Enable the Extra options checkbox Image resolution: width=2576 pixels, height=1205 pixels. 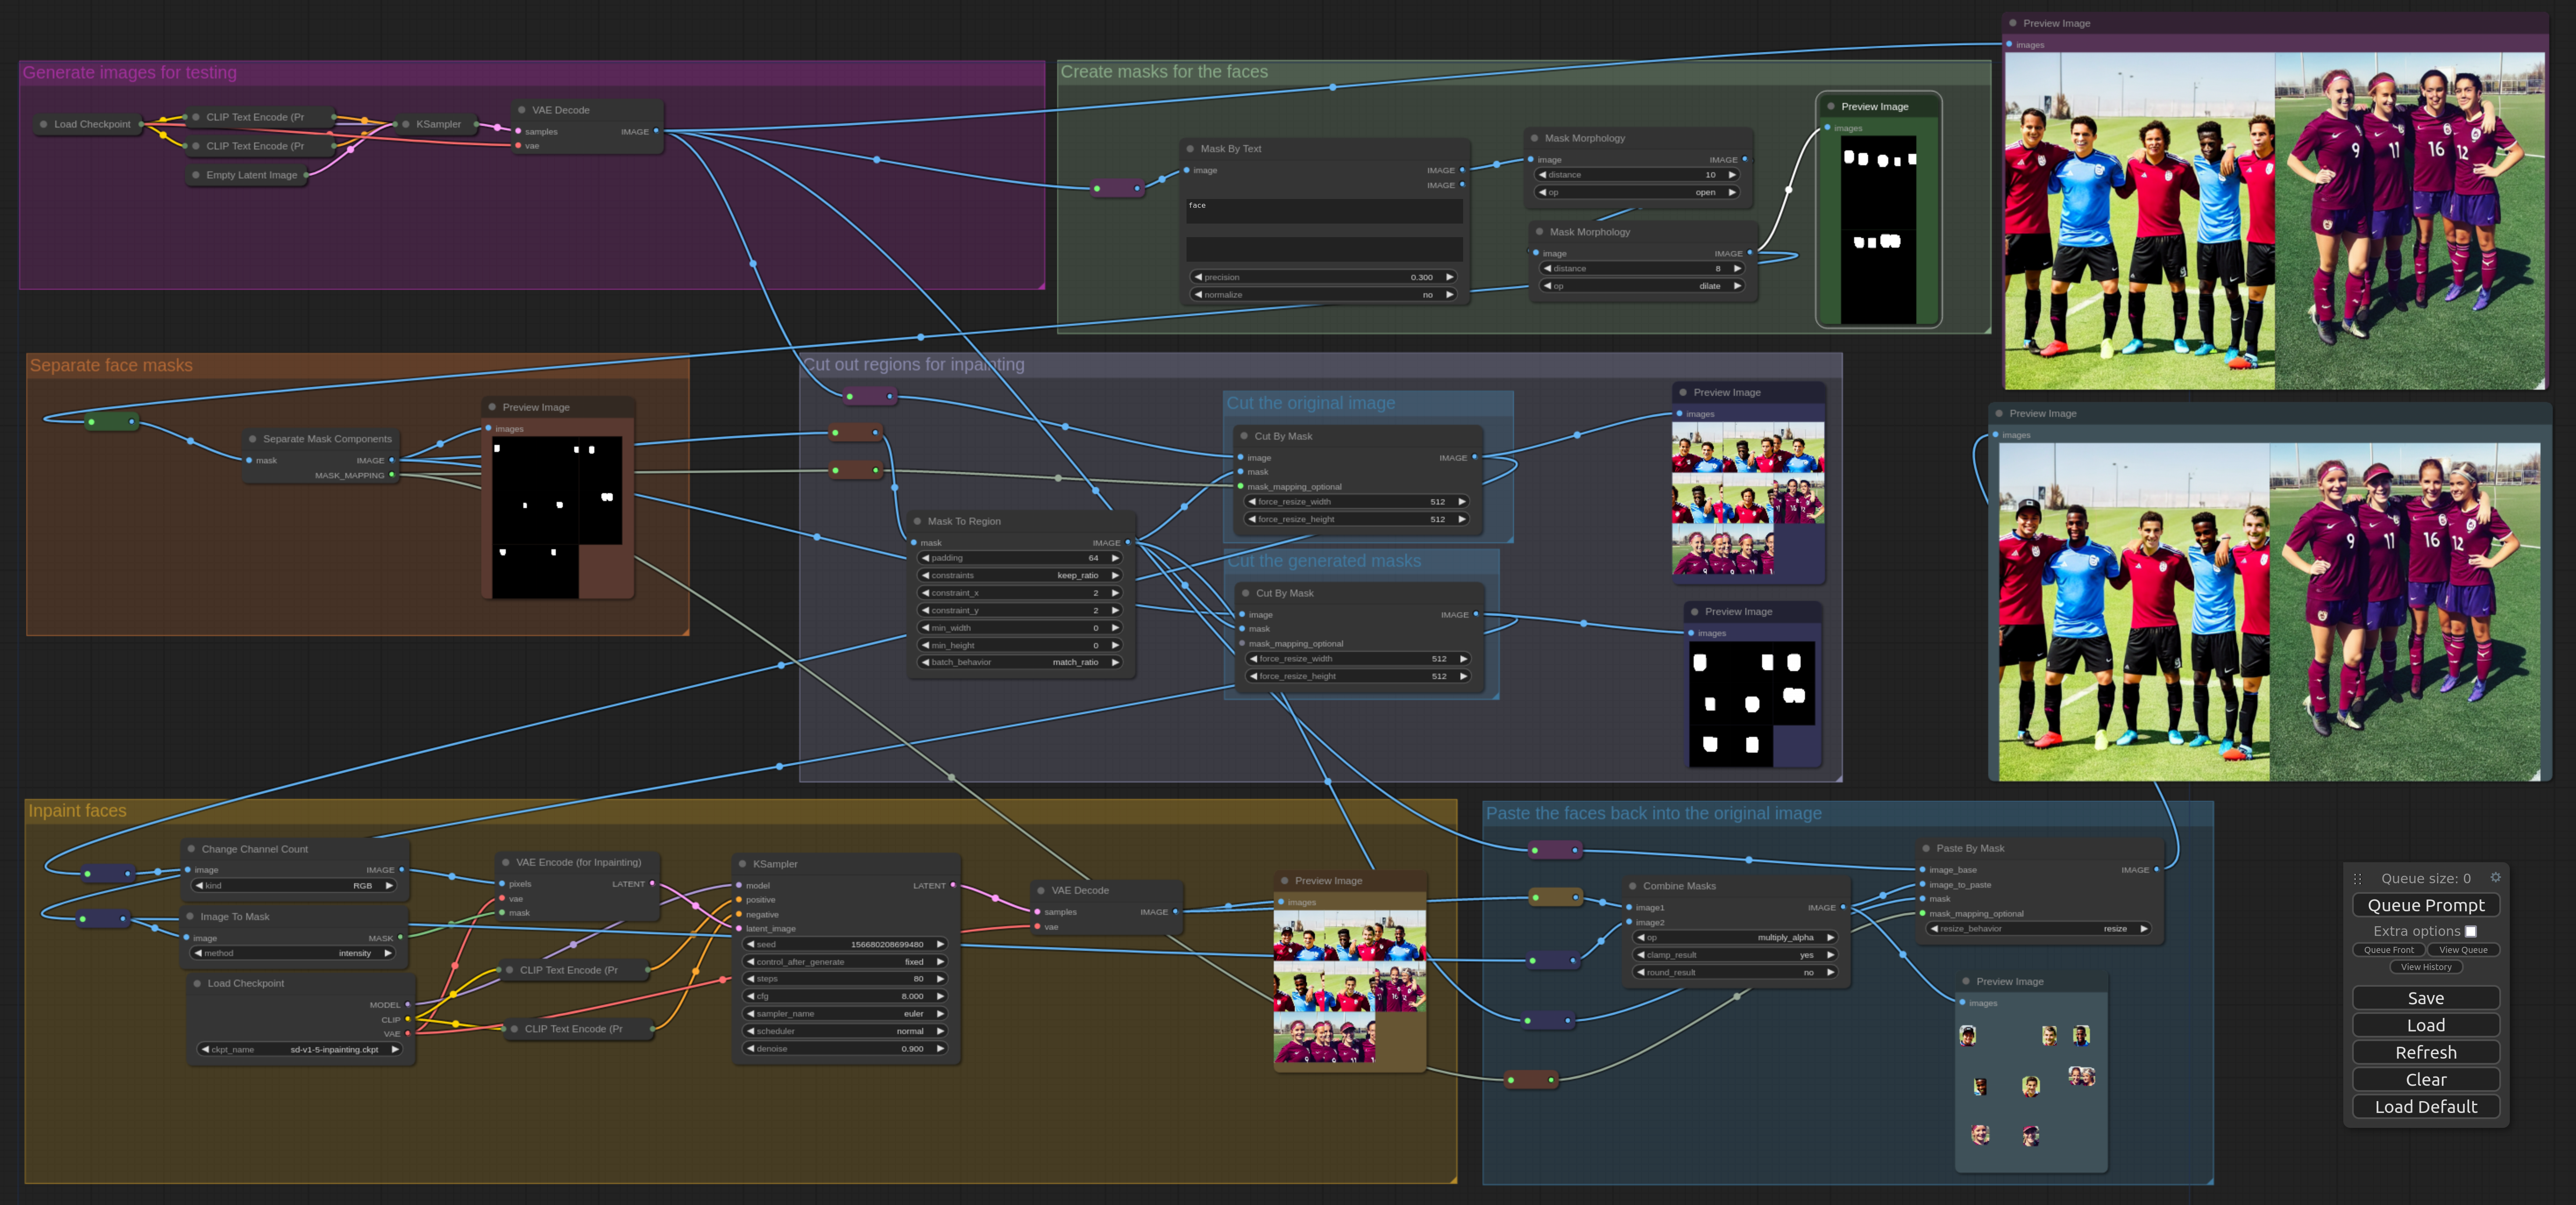point(2470,931)
